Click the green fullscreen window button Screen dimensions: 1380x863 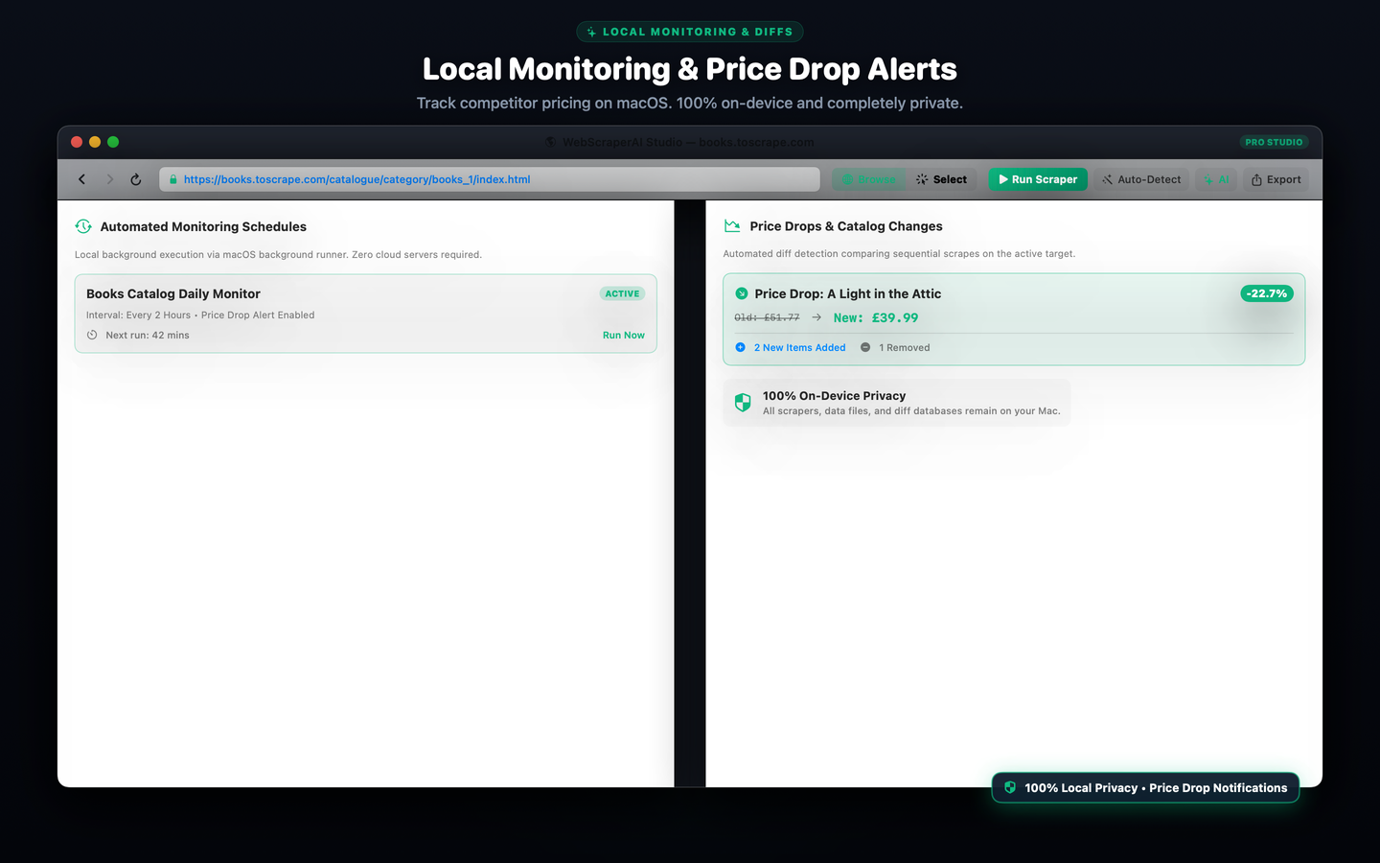[x=113, y=142]
